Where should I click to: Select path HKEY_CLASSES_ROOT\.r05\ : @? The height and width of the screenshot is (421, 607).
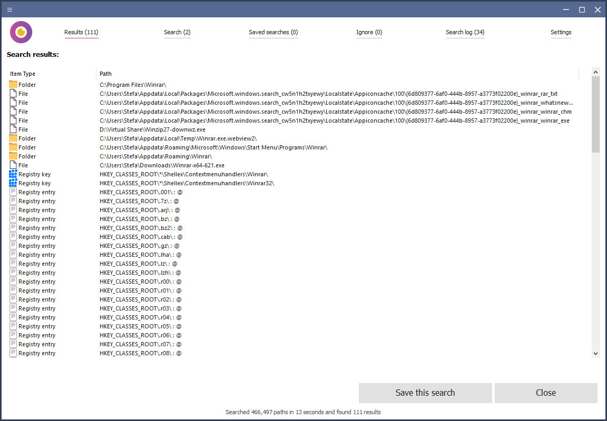141,326
